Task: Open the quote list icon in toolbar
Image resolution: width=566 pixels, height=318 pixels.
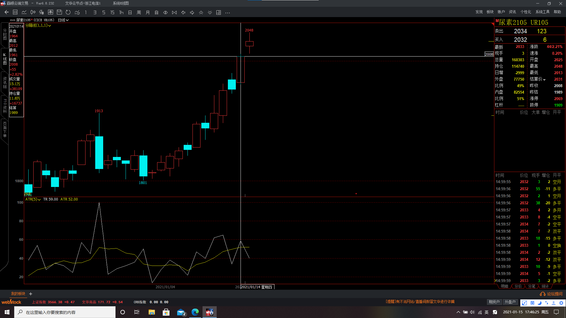Action: pyautogui.click(x=15, y=12)
